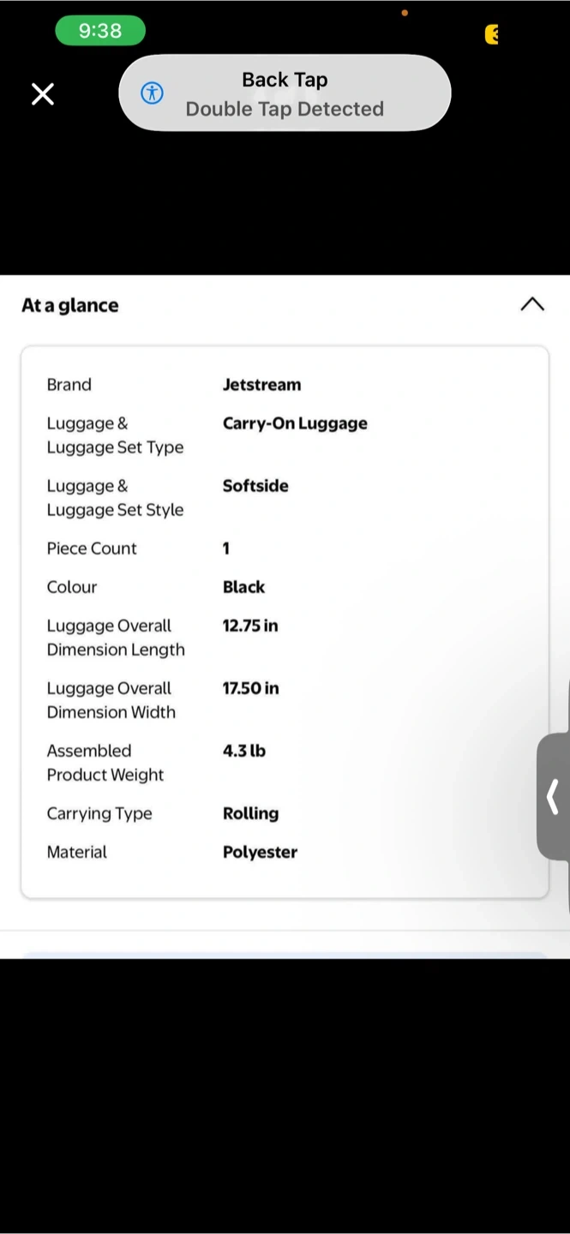
Task: Collapse the At a glance section chevron
Action: [x=532, y=304]
